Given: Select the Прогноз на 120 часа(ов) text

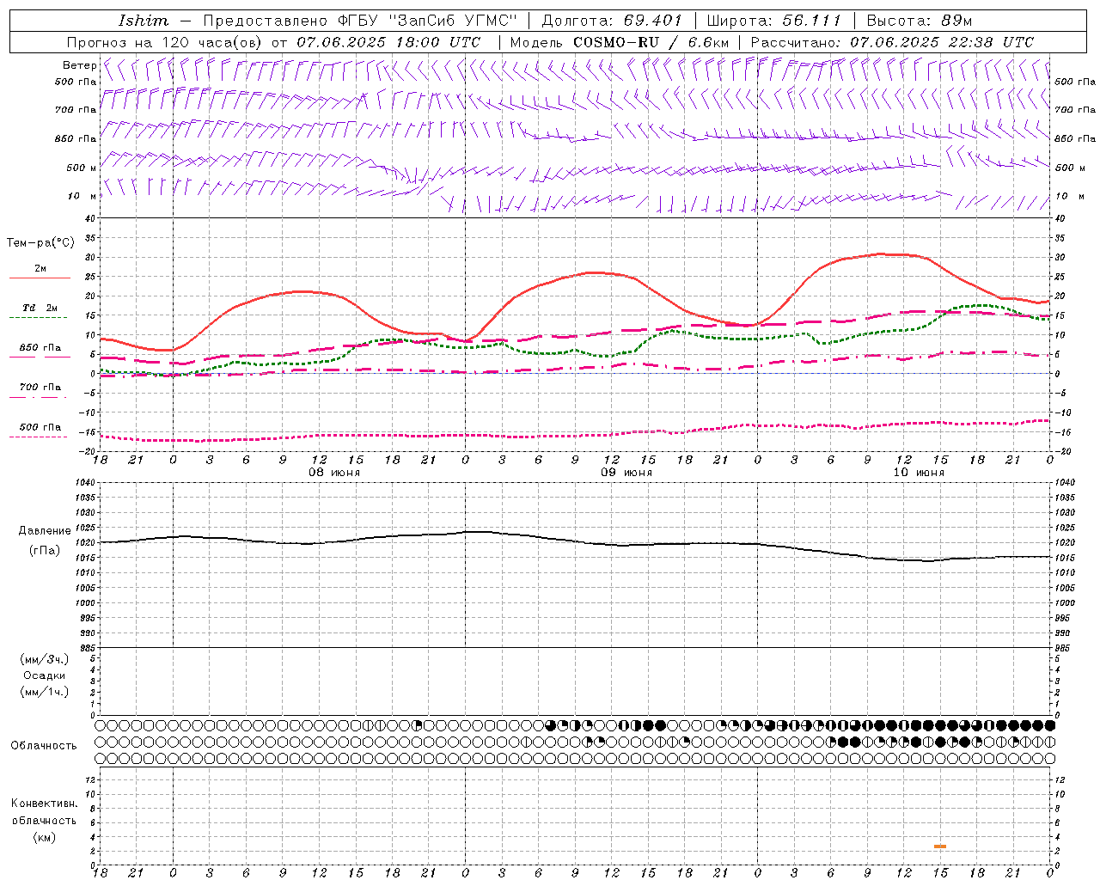Looking at the screenshot, I should [166, 42].
